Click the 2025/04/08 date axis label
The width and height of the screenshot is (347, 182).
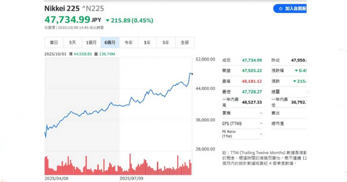point(57,179)
